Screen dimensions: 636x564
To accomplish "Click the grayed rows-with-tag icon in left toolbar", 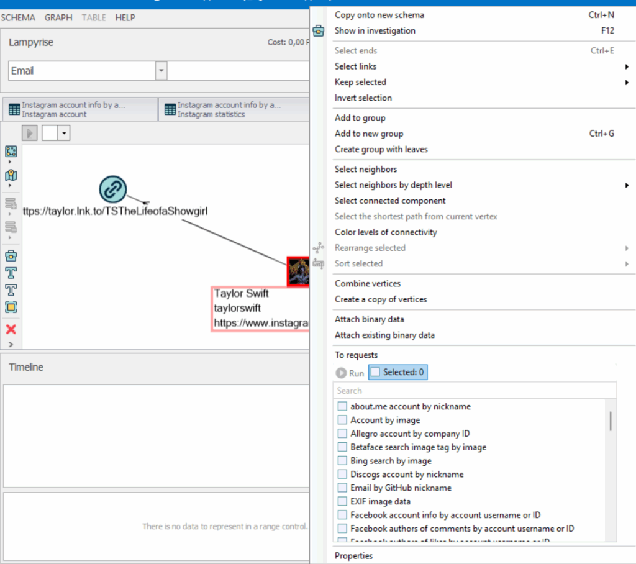I will (x=11, y=227).
